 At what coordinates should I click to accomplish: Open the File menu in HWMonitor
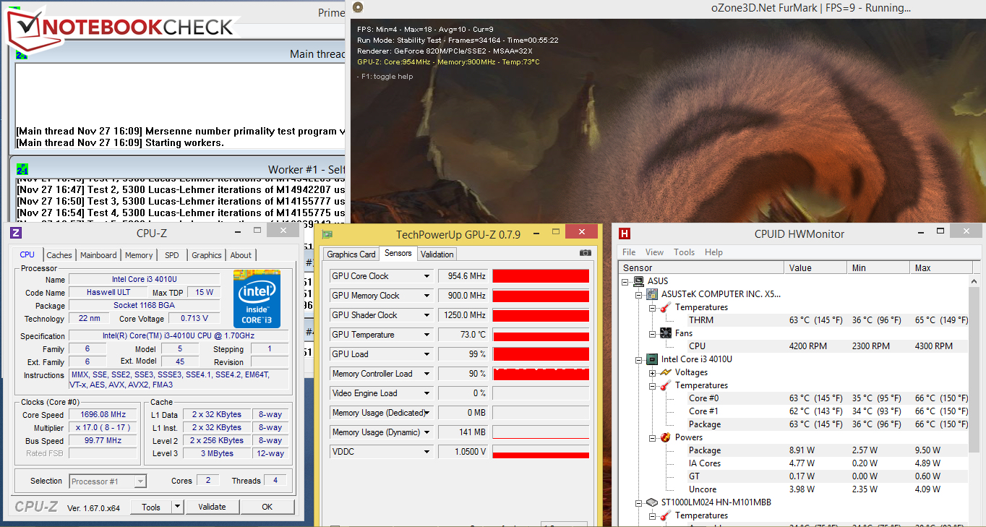[629, 252]
